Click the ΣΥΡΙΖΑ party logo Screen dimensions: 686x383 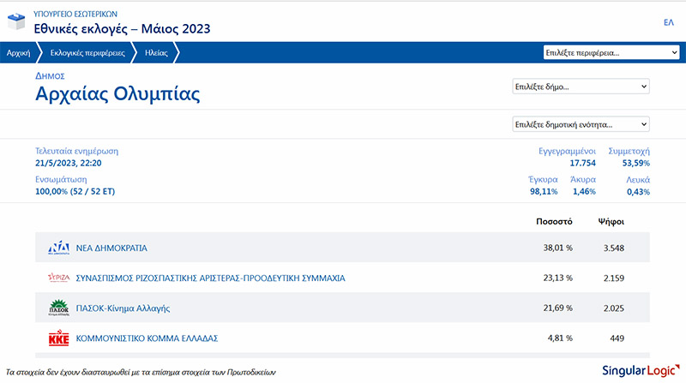coord(58,278)
